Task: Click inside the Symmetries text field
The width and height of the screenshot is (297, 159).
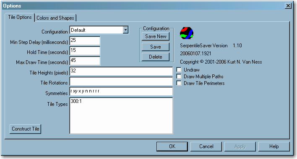Action: click(x=121, y=92)
